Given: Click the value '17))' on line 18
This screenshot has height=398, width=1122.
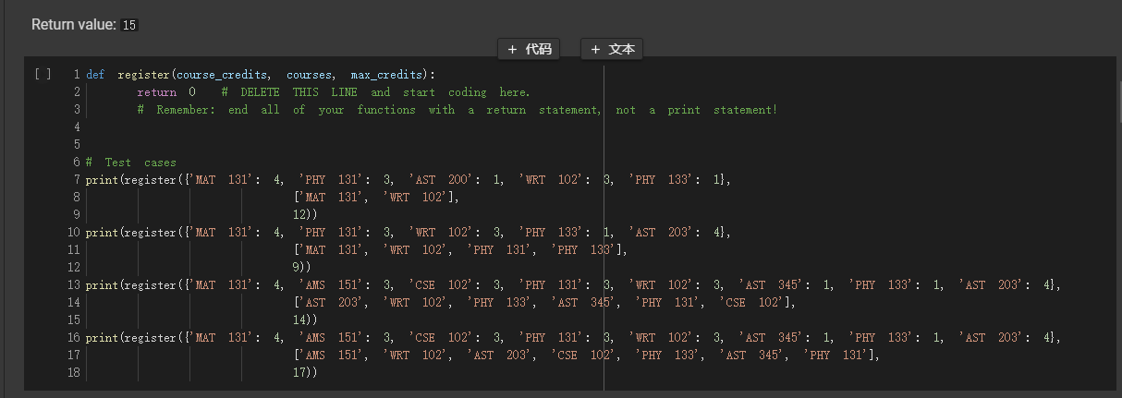Looking at the screenshot, I should click(x=305, y=372).
